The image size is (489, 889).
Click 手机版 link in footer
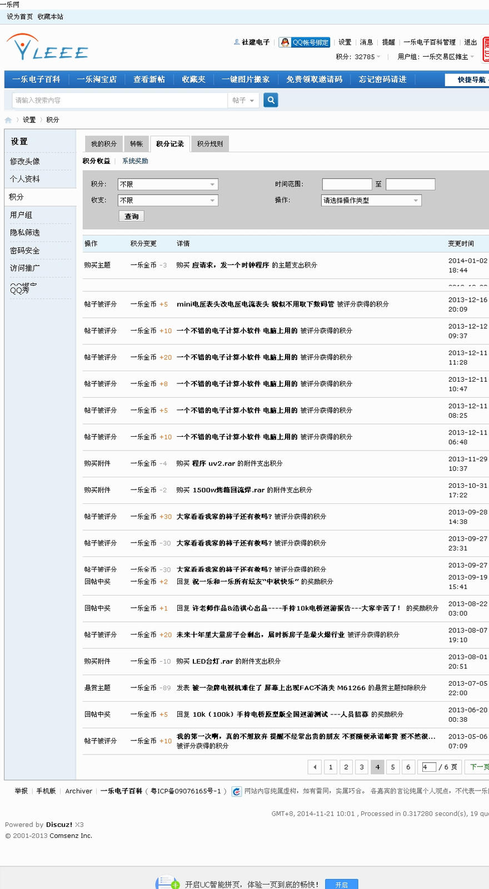46,791
